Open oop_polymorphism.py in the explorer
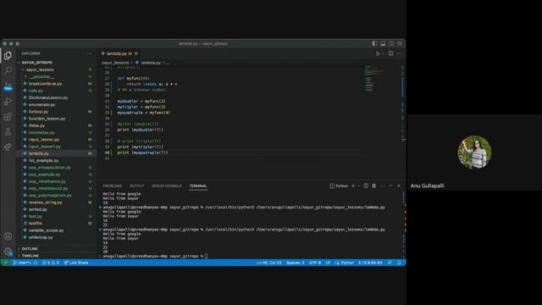Viewport: 542px width, 305px height. (50, 196)
